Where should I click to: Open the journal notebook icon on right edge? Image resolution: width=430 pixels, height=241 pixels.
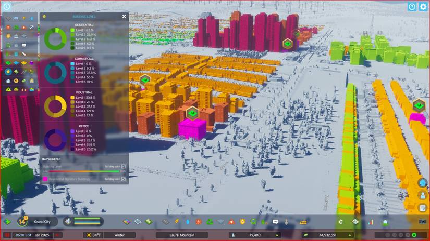423,208
